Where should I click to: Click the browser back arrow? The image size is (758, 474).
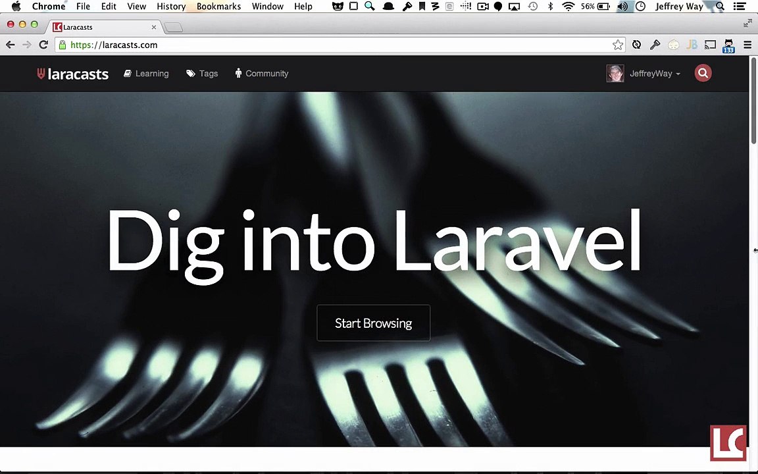(x=10, y=45)
